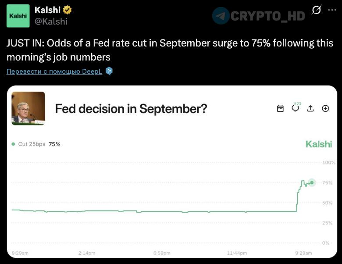Open comments bubble icon showing 273
The image size is (342, 264).
[296, 108]
